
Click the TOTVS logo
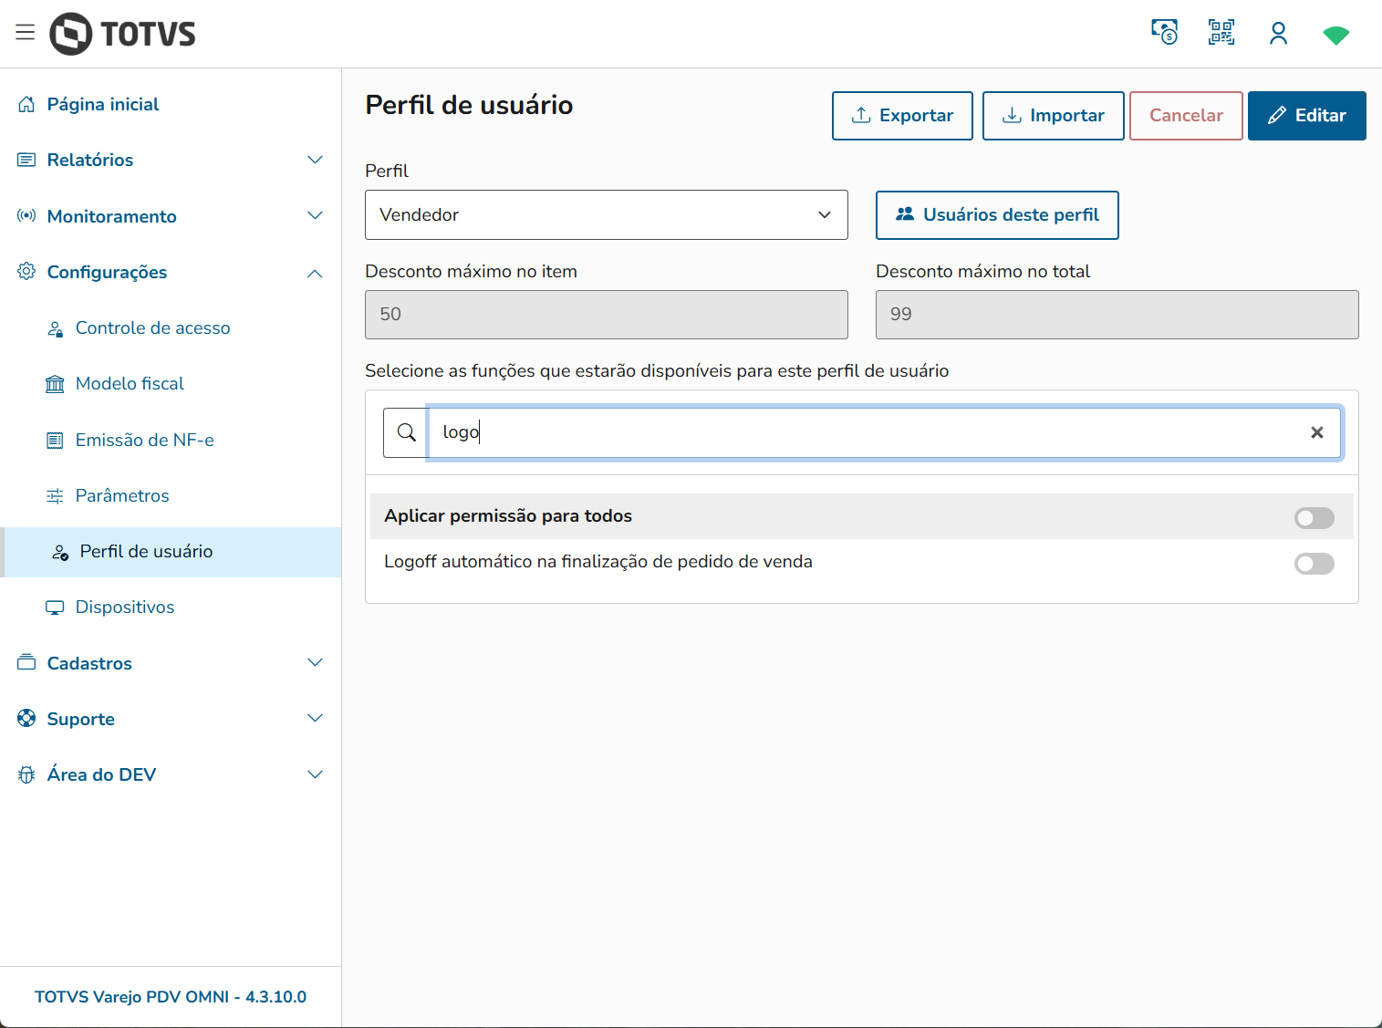(x=123, y=34)
